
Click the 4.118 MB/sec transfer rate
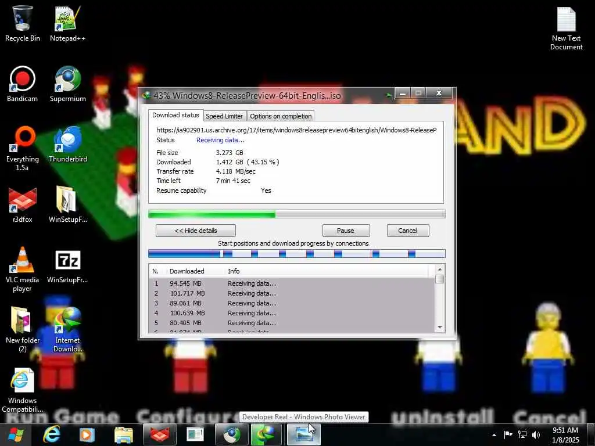point(236,171)
